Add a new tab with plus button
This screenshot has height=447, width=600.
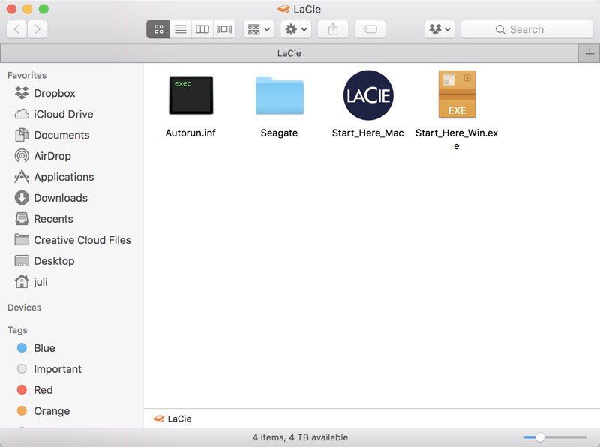coord(589,53)
